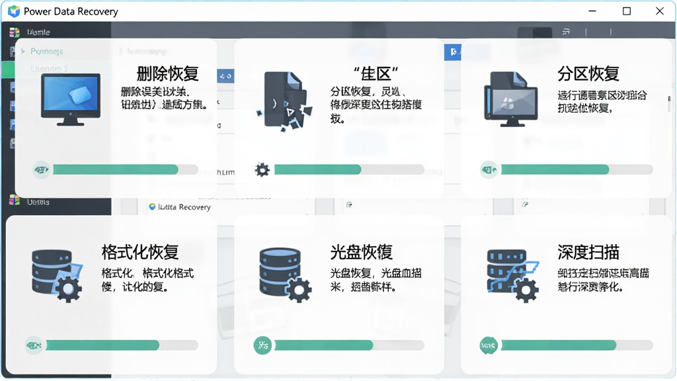Open the 分区恢复 heading

click(588, 74)
